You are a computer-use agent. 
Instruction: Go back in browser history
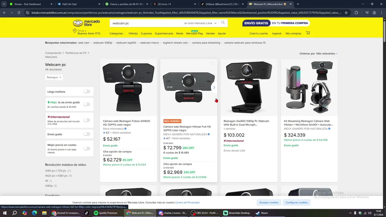point(4,13)
